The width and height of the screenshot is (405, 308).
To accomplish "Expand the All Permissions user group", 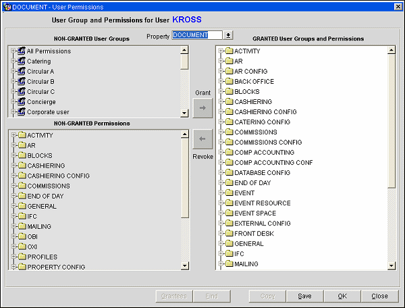I will (x=13, y=51).
